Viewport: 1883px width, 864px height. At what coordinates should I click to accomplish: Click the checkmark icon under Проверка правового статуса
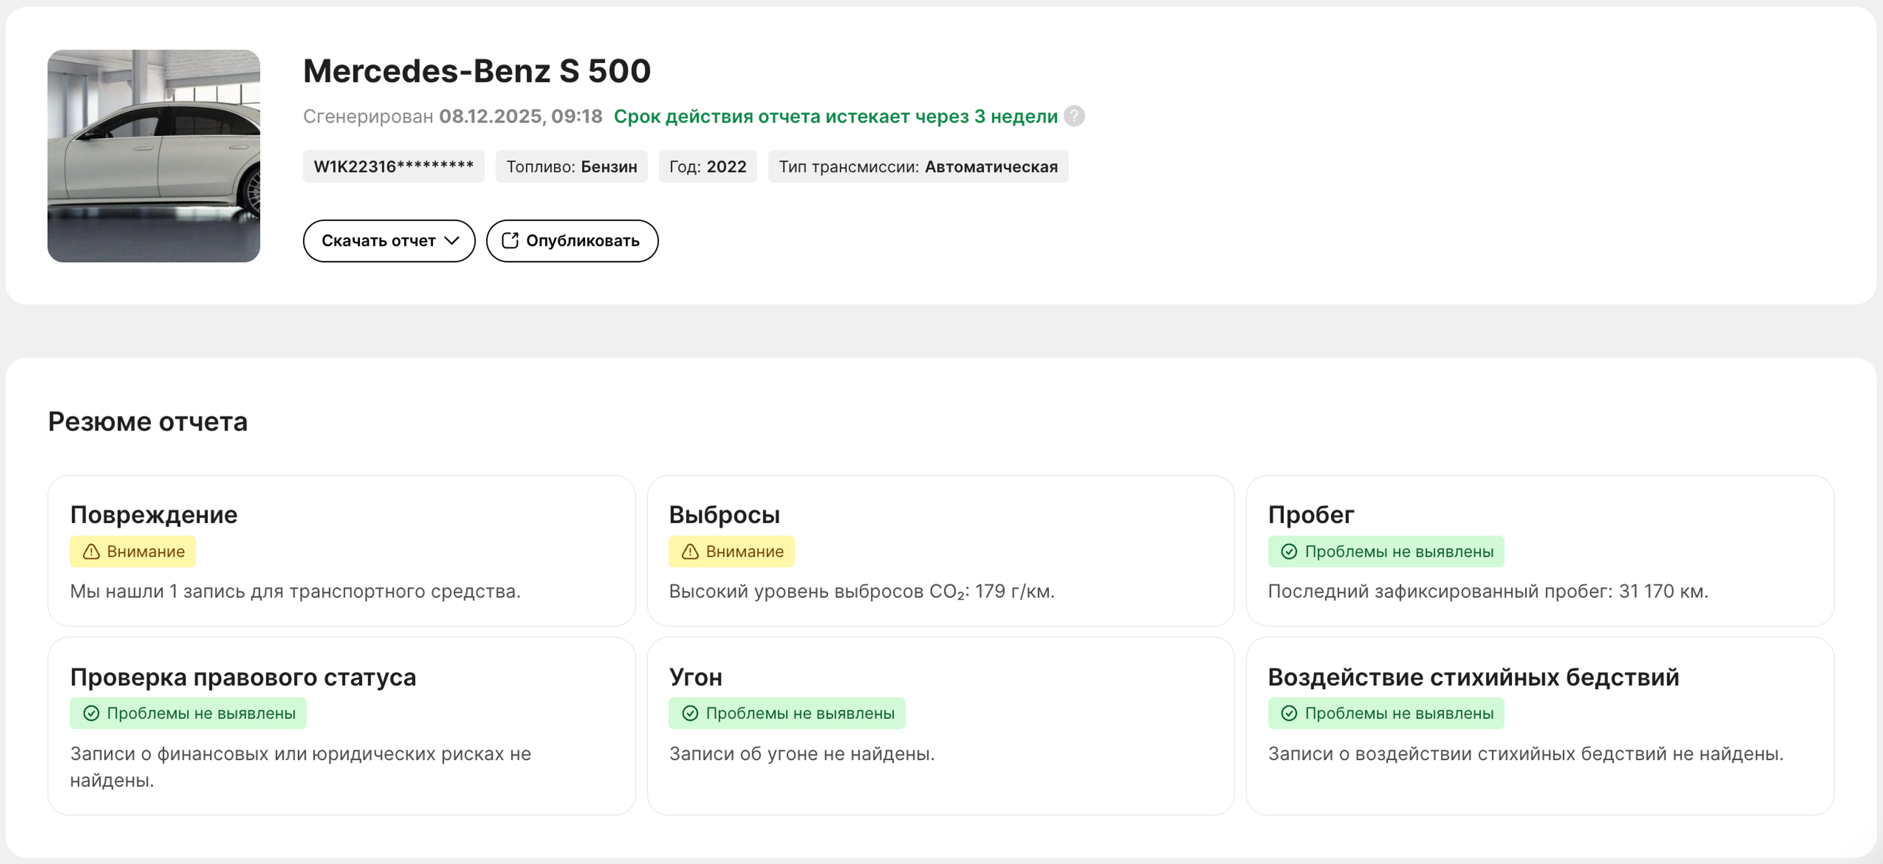pyautogui.click(x=91, y=713)
